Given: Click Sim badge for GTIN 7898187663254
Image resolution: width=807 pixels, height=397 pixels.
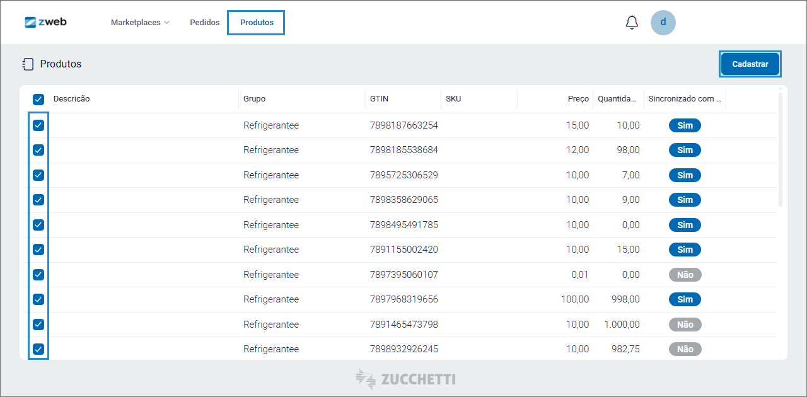Looking at the screenshot, I should tap(685, 125).
